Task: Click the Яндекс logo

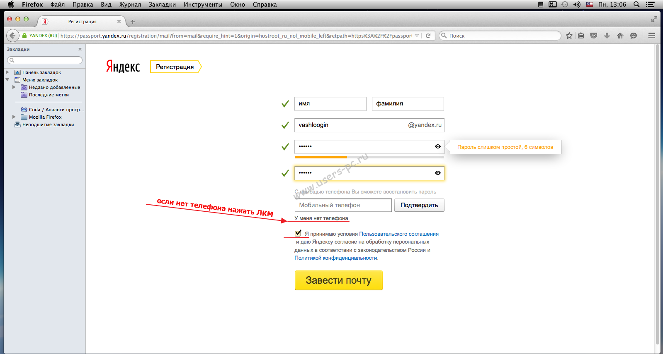Action: click(x=123, y=67)
